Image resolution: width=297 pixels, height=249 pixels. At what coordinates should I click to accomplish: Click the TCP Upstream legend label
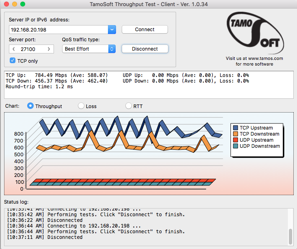[256, 128]
